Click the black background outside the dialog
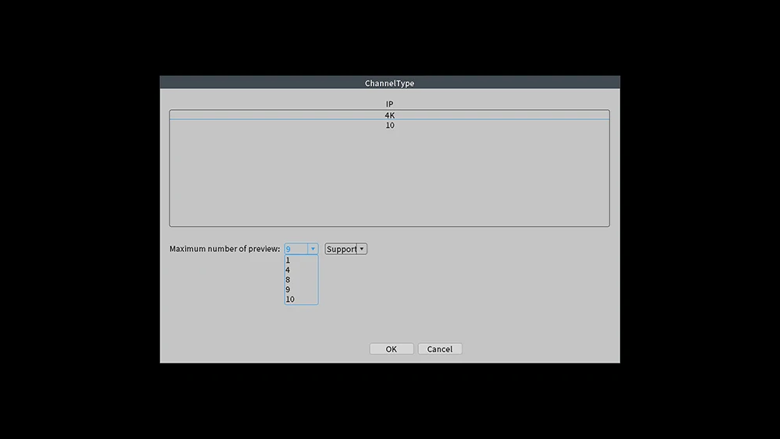 (x=78, y=234)
